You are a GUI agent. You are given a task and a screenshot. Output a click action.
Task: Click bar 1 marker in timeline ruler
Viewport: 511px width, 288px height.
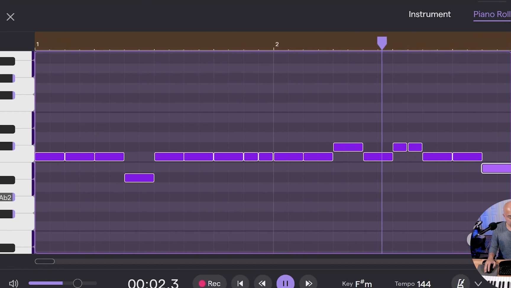(x=38, y=44)
